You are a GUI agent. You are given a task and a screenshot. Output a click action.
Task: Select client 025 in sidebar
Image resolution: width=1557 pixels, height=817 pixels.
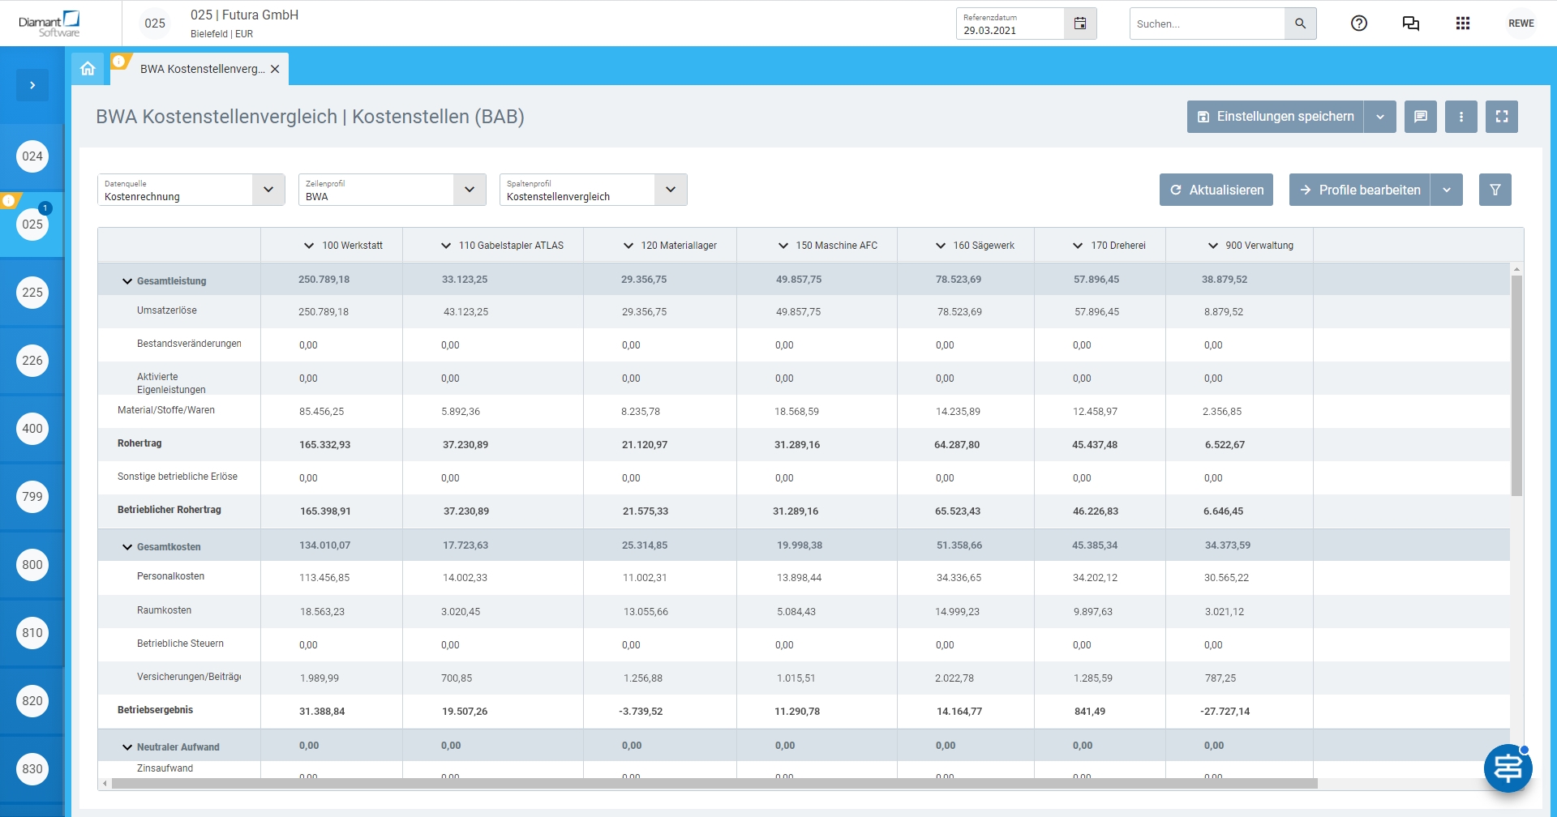[32, 225]
